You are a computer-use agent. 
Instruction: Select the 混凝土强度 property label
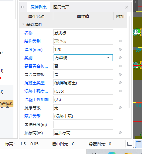click(x=36, y=91)
